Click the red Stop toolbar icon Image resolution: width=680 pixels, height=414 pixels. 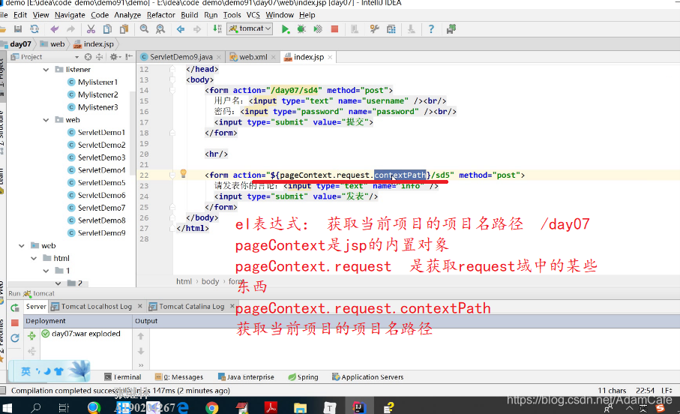click(334, 29)
